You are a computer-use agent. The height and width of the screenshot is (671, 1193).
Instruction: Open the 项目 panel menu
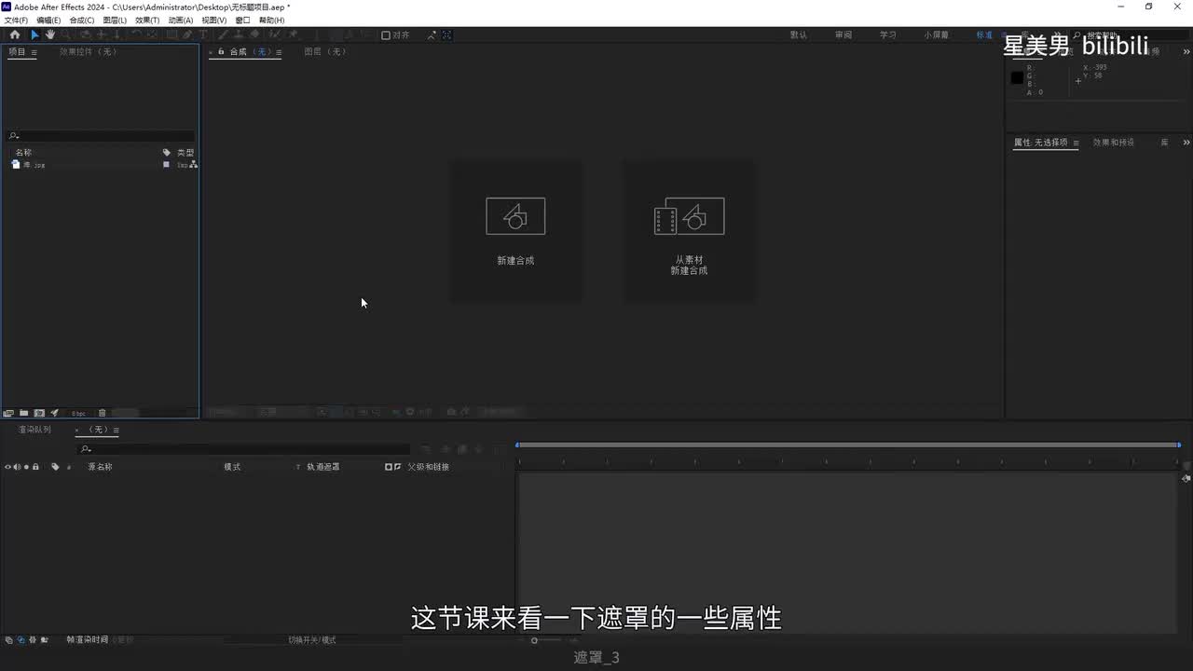pyautogui.click(x=34, y=52)
